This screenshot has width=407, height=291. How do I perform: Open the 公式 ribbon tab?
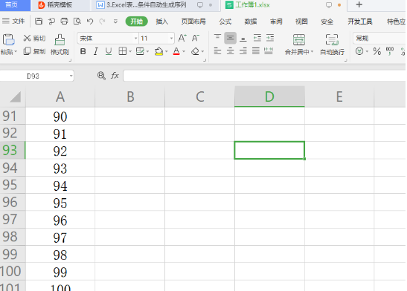tap(225, 22)
